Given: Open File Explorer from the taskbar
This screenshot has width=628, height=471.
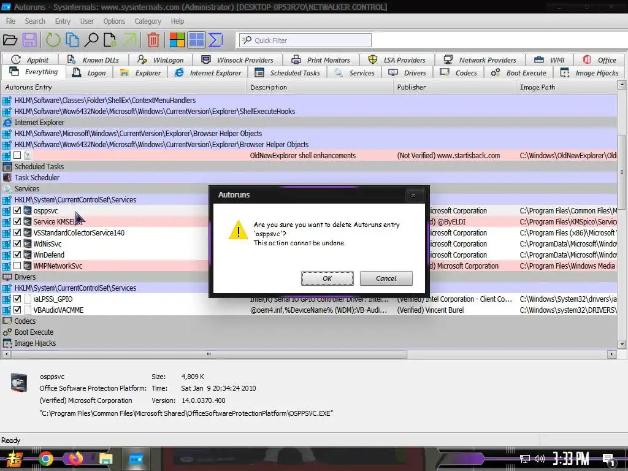Looking at the screenshot, I should pyautogui.click(x=106, y=459).
